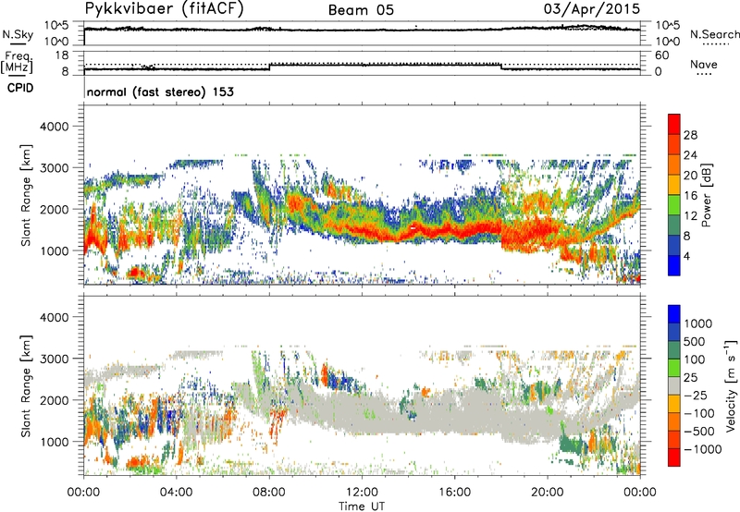This screenshot has width=740, height=512.
Task: Click power colorbar label "24"
Action: pyautogui.click(x=690, y=155)
